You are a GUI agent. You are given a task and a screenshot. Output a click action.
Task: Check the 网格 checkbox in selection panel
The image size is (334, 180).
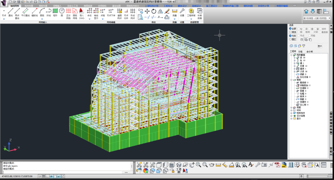310,36
